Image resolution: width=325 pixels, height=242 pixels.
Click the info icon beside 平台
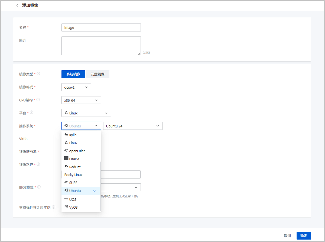pyautogui.click(x=32, y=113)
